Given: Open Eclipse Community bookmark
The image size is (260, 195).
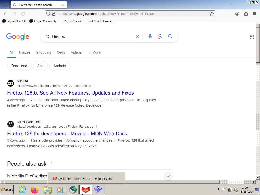Looking at the screenshot, I should (x=43, y=21).
